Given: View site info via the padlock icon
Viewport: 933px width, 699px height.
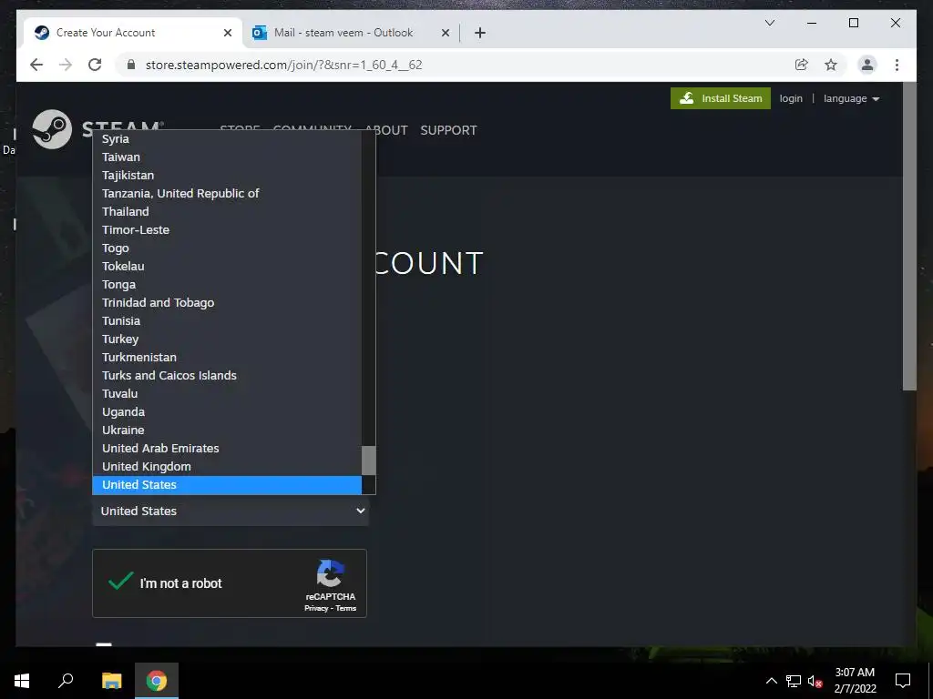Looking at the screenshot, I should (x=131, y=65).
